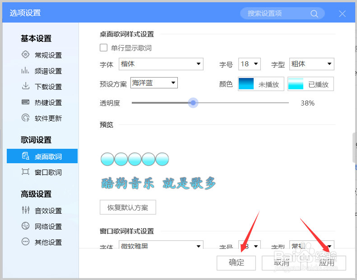Click the globe icon beside 网络设置
The width and height of the screenshot is (357, 280).
(25, 226)
